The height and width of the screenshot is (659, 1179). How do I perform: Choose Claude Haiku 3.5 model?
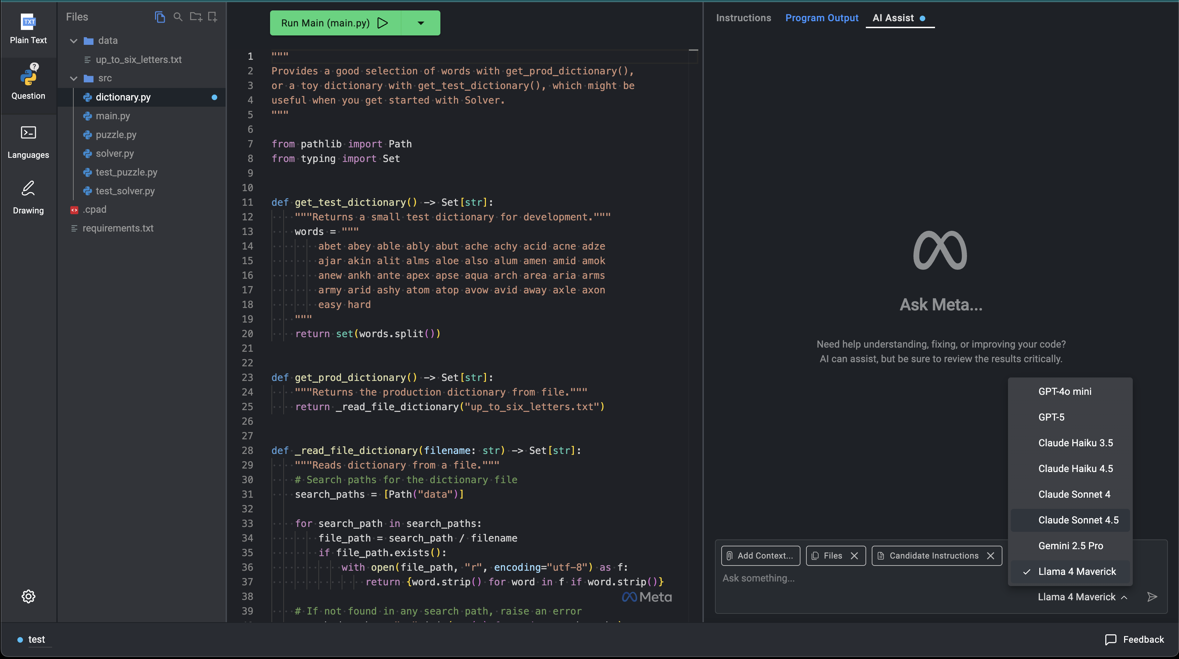(1070, 442)
